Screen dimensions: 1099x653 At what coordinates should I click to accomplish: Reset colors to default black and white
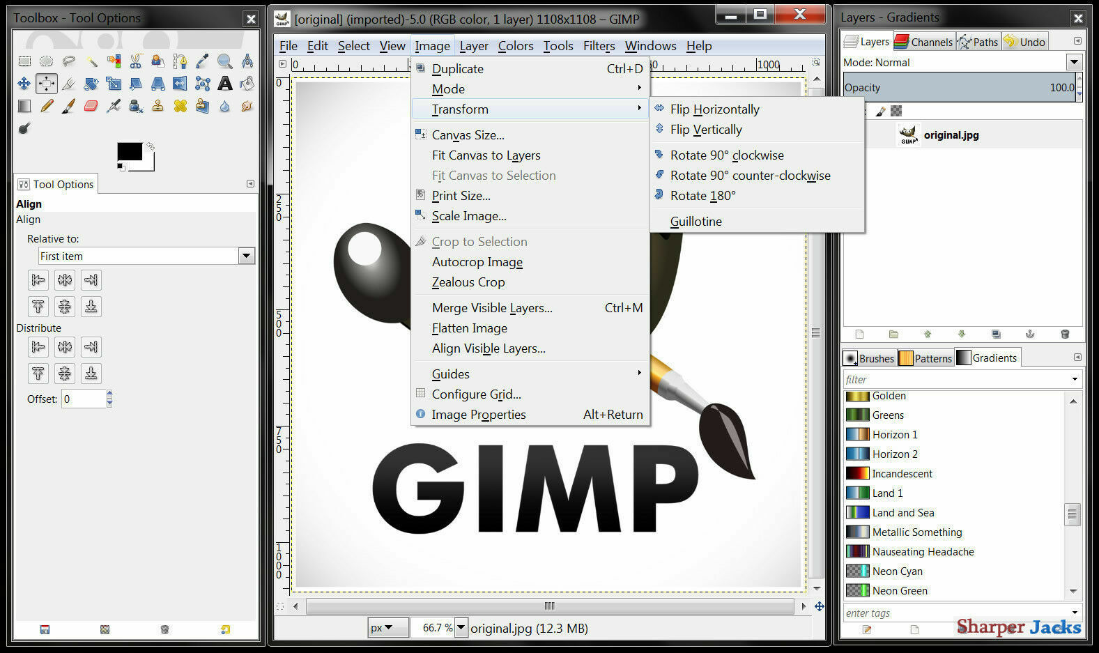pos(121,167)
